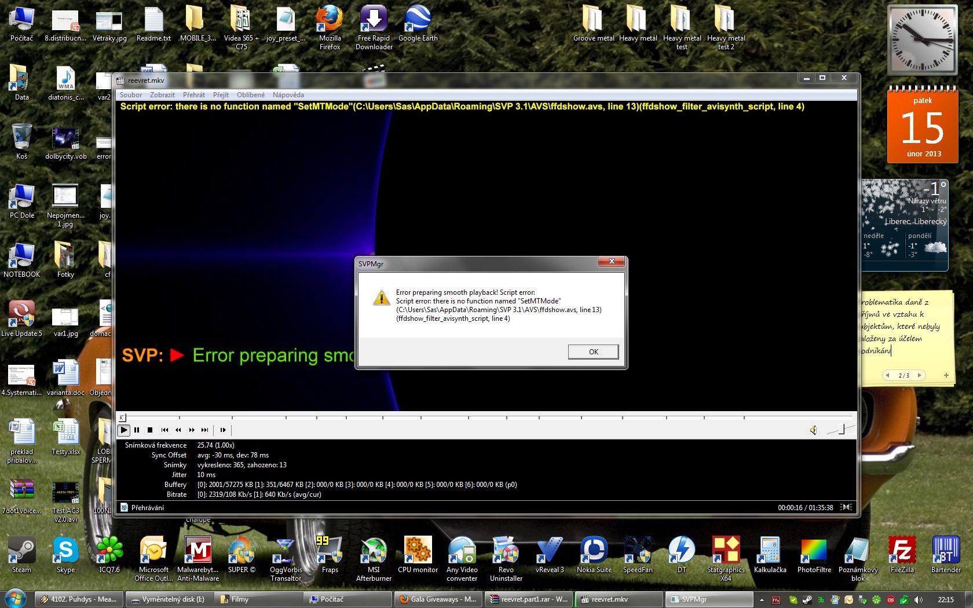Close the SVPMgr error dialog

coord(611,262)
